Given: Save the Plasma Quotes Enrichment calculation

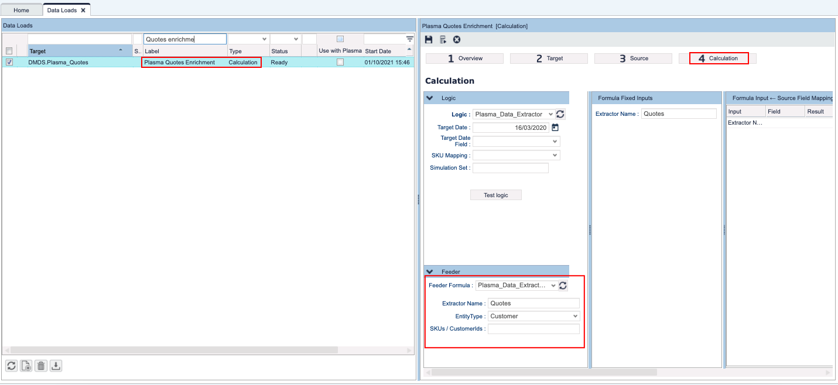Looking at the screenshot, I should (x=428, y=39).
